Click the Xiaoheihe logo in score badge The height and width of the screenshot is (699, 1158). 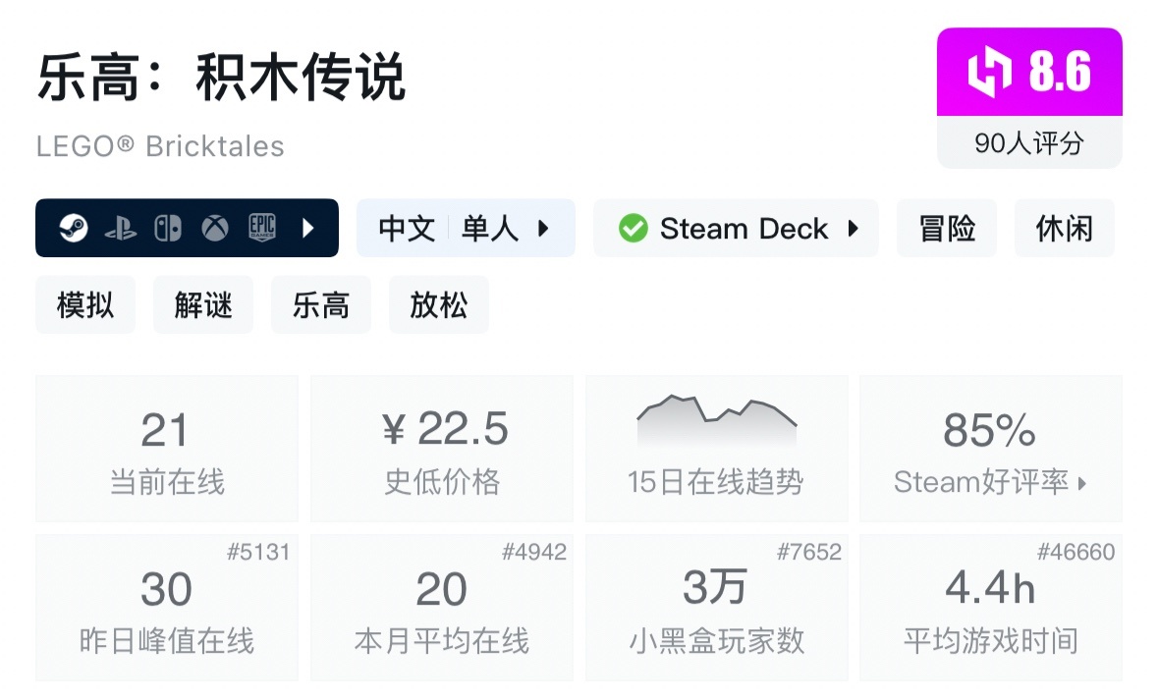[x=989, y=73]
